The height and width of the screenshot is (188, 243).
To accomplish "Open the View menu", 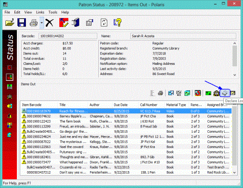I will (x=28, y=13).
